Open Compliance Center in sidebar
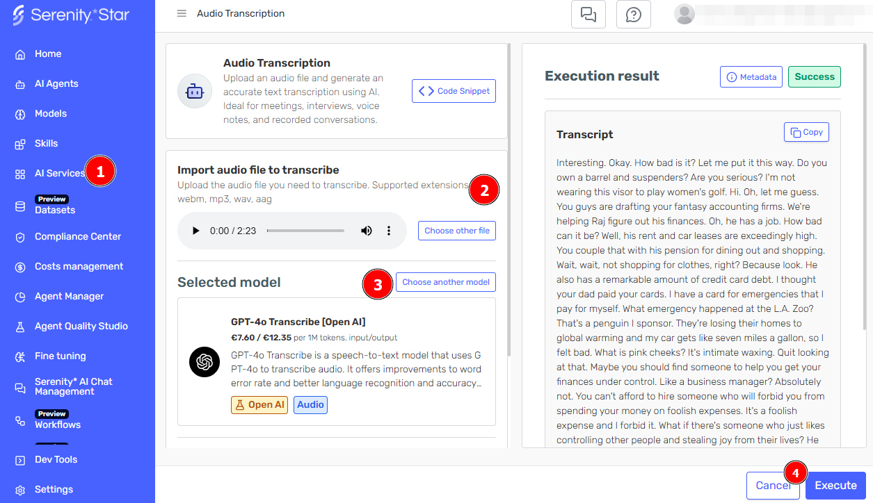The width and height of the screenshot is (873, 503). click(77, 237)
